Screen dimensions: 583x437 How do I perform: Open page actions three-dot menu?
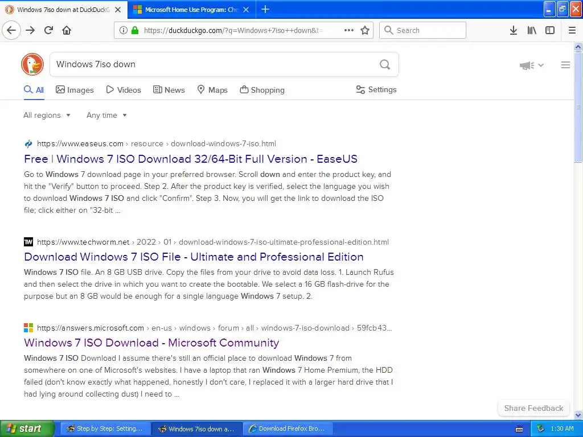pyautogui.click(x=349, y=30)
